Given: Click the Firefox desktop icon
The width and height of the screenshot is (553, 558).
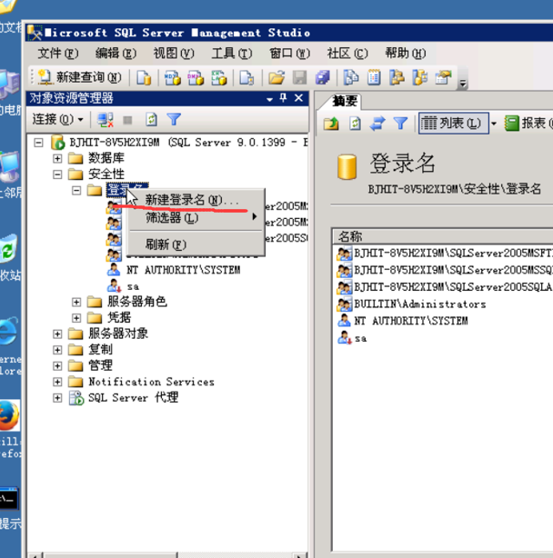Looking at the screenshot, I should [10, 416].
